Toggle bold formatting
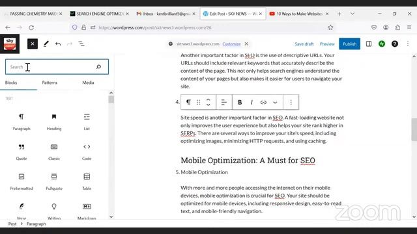Screen dimensions: 417x234 240,102
